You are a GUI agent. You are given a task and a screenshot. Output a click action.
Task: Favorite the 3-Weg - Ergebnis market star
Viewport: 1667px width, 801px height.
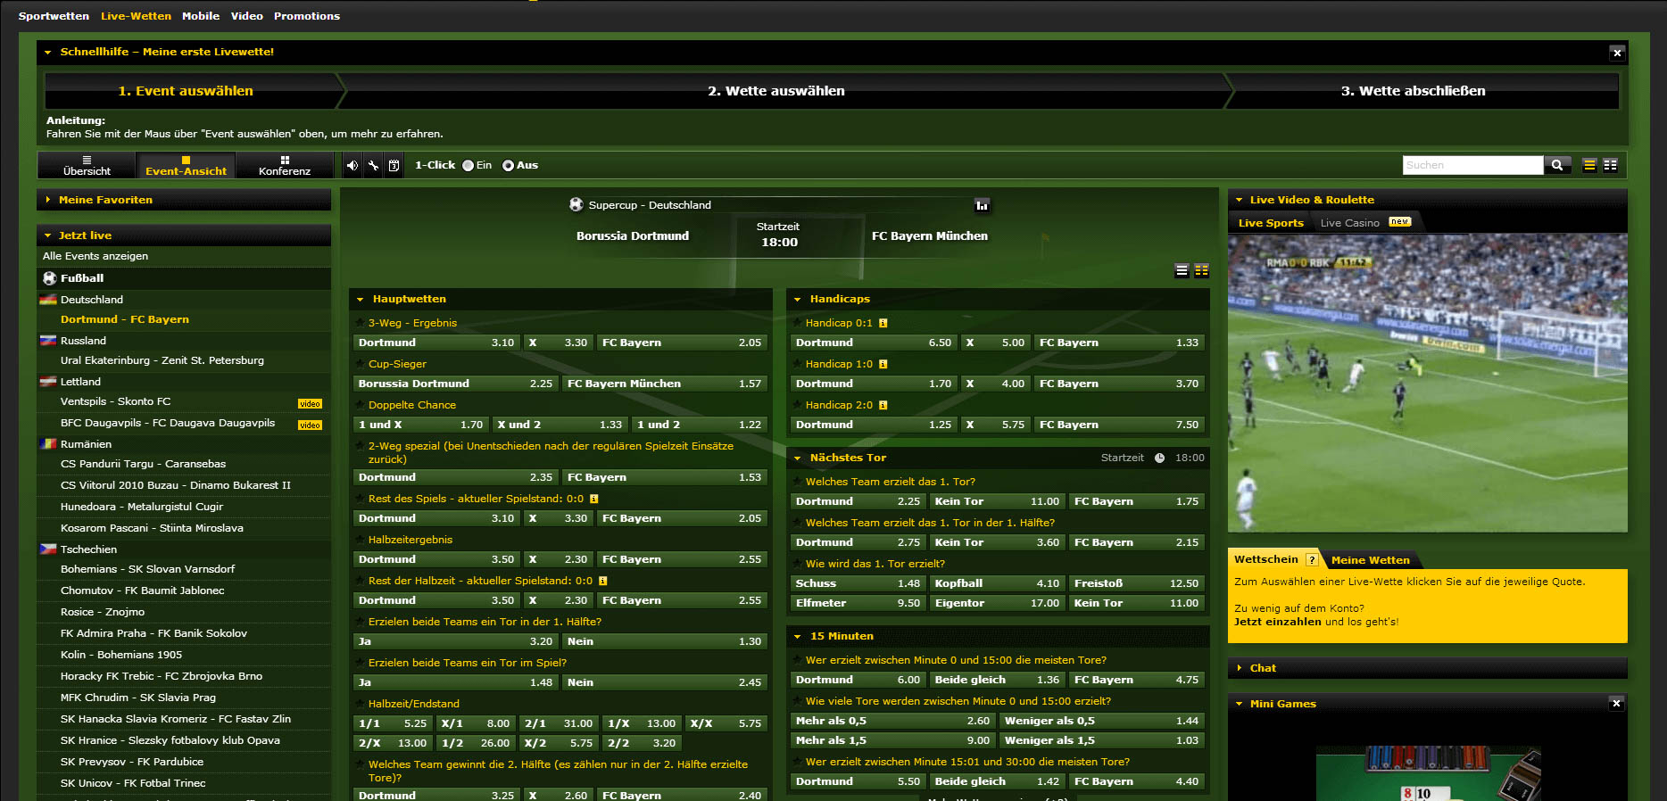tap(361, 323)
